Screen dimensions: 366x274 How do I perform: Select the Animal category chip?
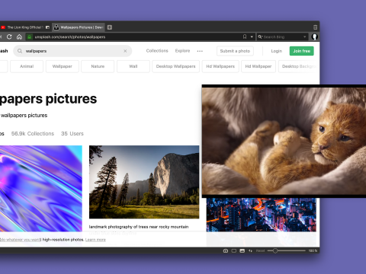click(27, 66)
